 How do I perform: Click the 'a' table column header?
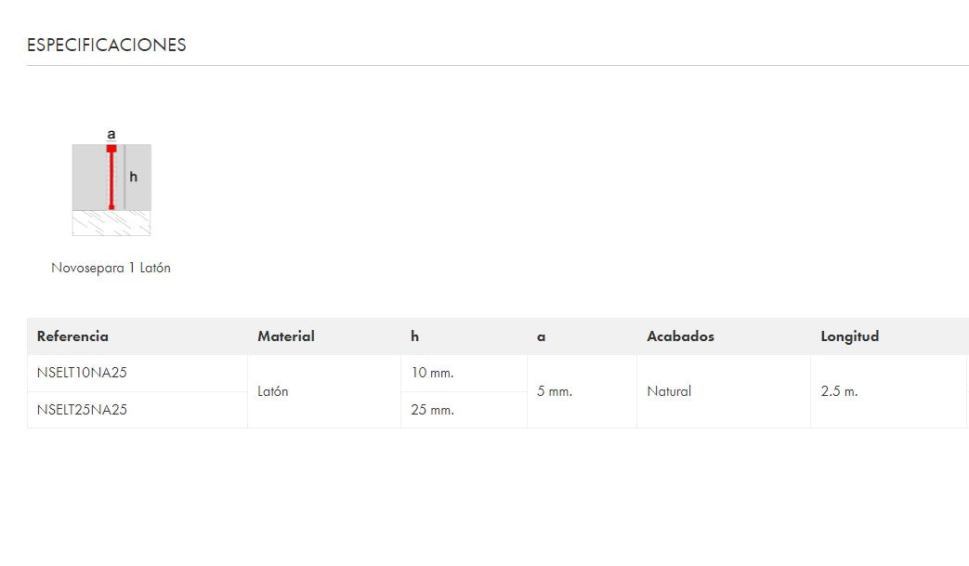point(541,336)
